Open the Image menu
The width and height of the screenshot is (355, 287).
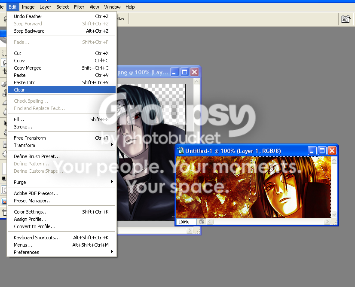pos(28,7)
